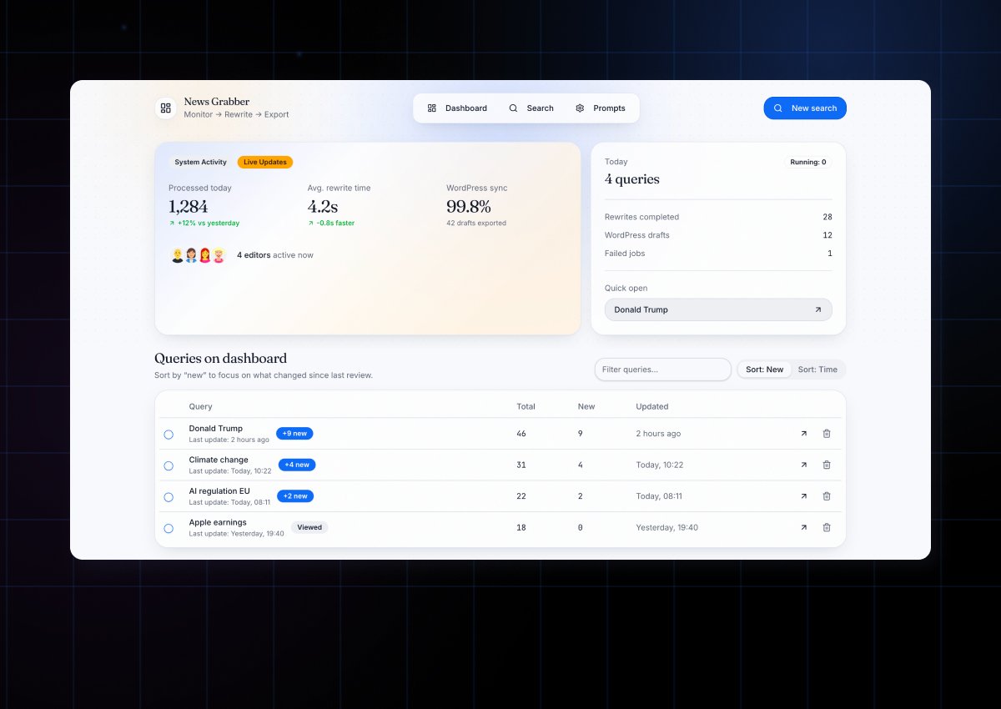Click the magnifier icon beside Search tab
The width and height of the screenshot is (1001, 709).
pos(513,108)
